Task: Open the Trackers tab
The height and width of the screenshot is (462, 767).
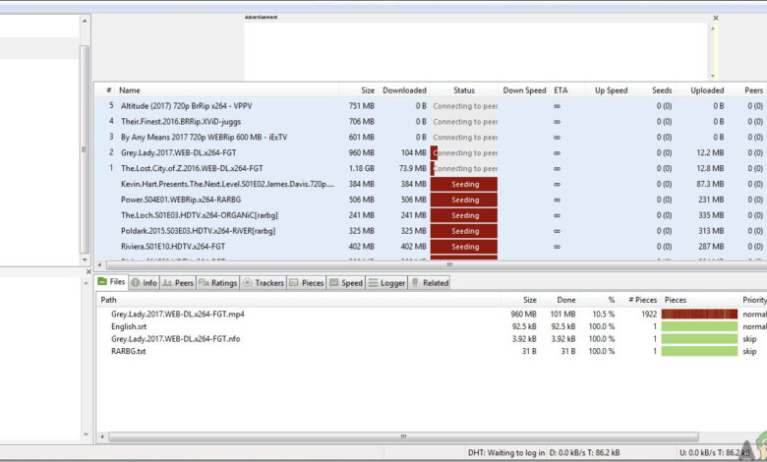Action: tap(264, 282)
